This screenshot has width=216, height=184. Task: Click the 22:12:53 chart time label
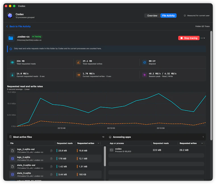(111, 128)
